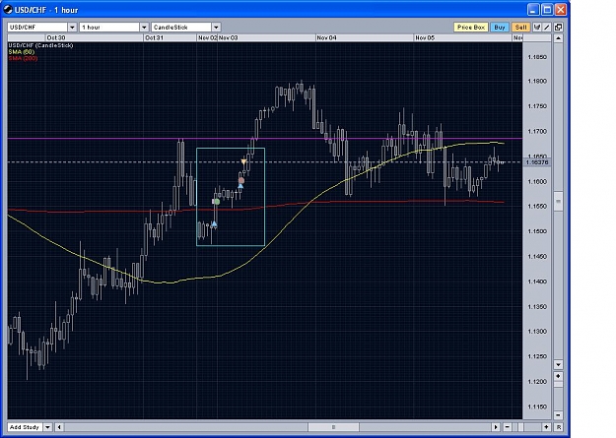616x438 pixels.
Task: Click the horizontal zoom slider
Action: (521, 427)
